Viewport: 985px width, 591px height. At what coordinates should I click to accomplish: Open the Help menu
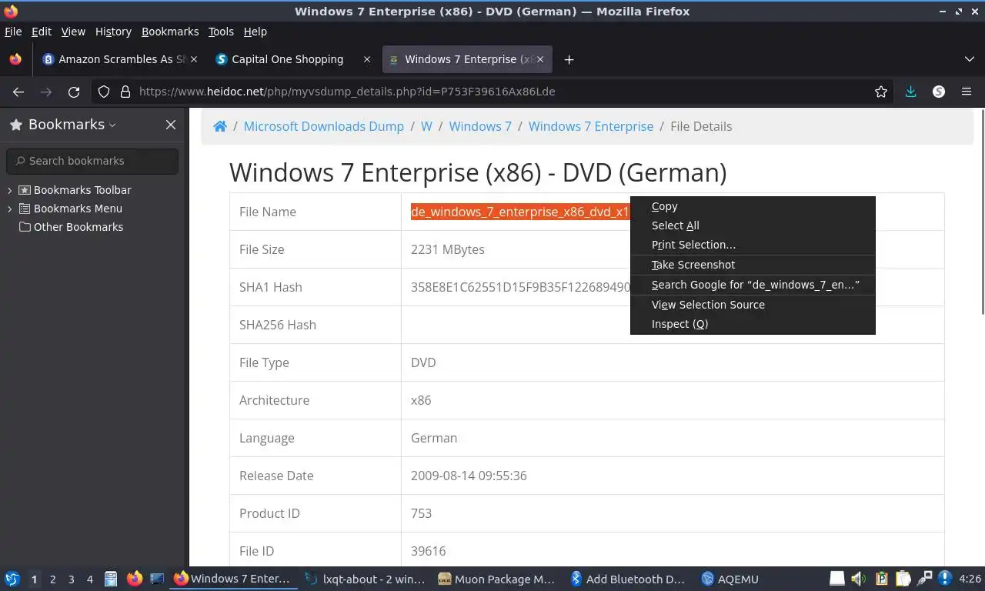(x=255, y=32)
